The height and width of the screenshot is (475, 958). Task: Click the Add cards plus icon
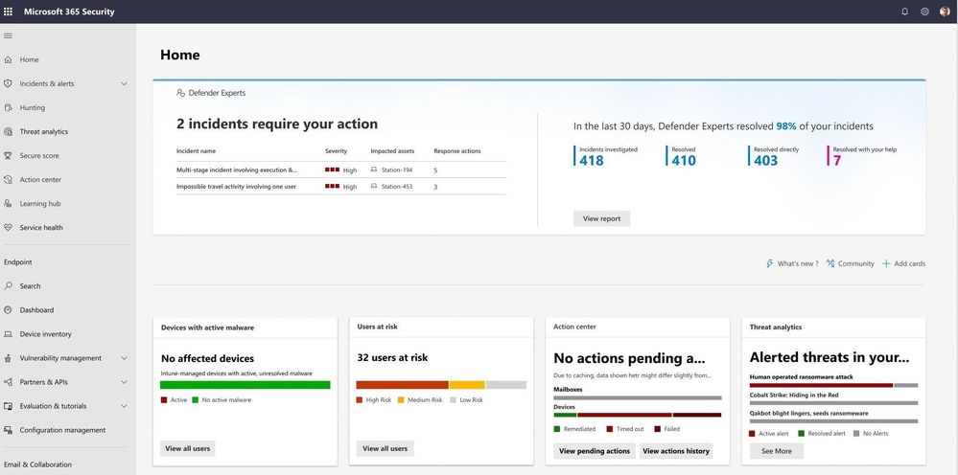[886, 263]
